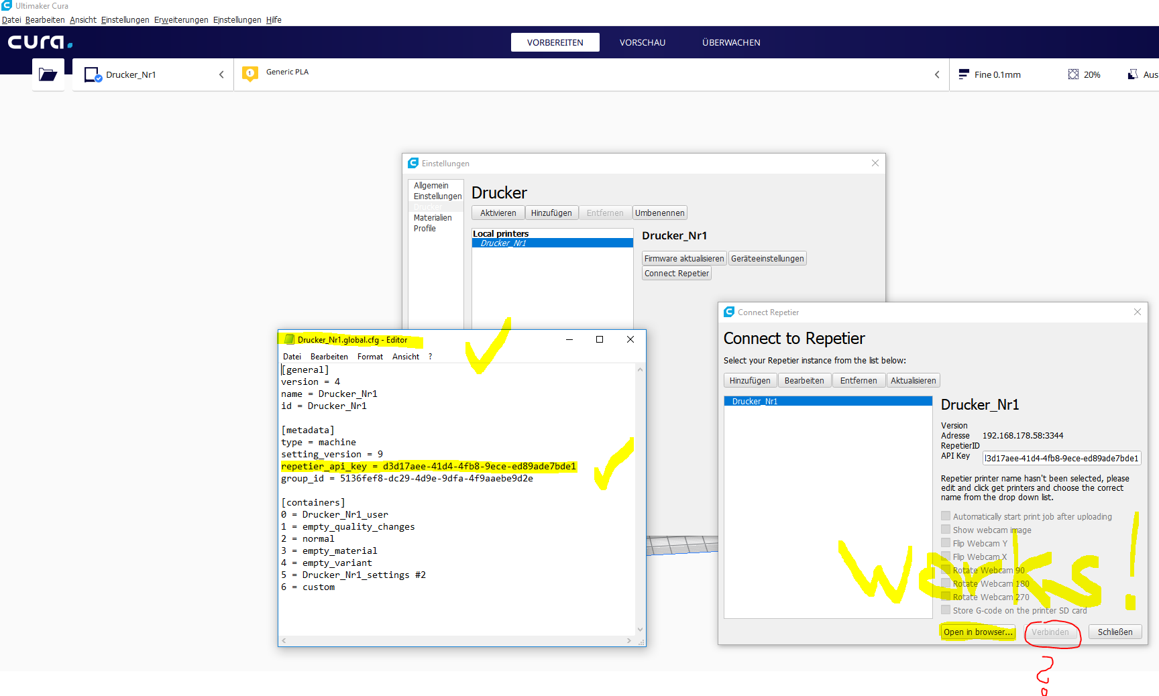Click the address 192.168.178.58:3344
This screenshot has width=1159, height=696.
(1023, 435)
